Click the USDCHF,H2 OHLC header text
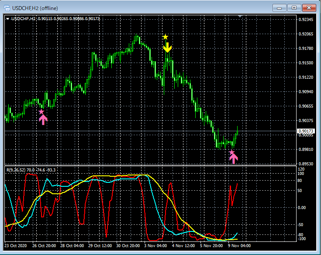This screenshot has width=321, height=255. coord(55,19)
